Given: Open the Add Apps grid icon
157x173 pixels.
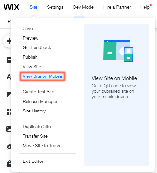Looking at the screenshot, I should (x=9, y=112).
